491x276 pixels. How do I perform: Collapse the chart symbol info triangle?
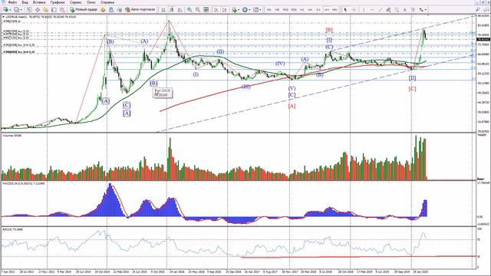point(3,17)
